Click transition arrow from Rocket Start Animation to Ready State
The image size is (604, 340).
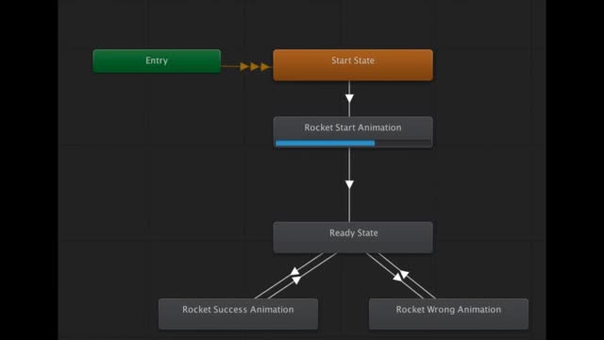coord(349,184)
